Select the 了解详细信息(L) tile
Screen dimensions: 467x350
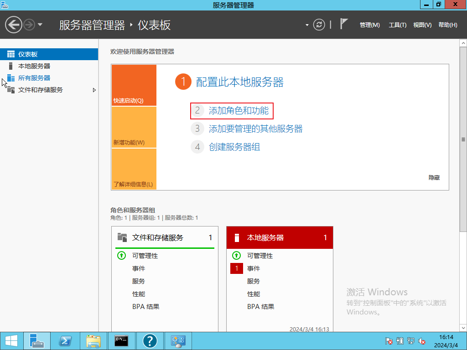tap(134, 169)
